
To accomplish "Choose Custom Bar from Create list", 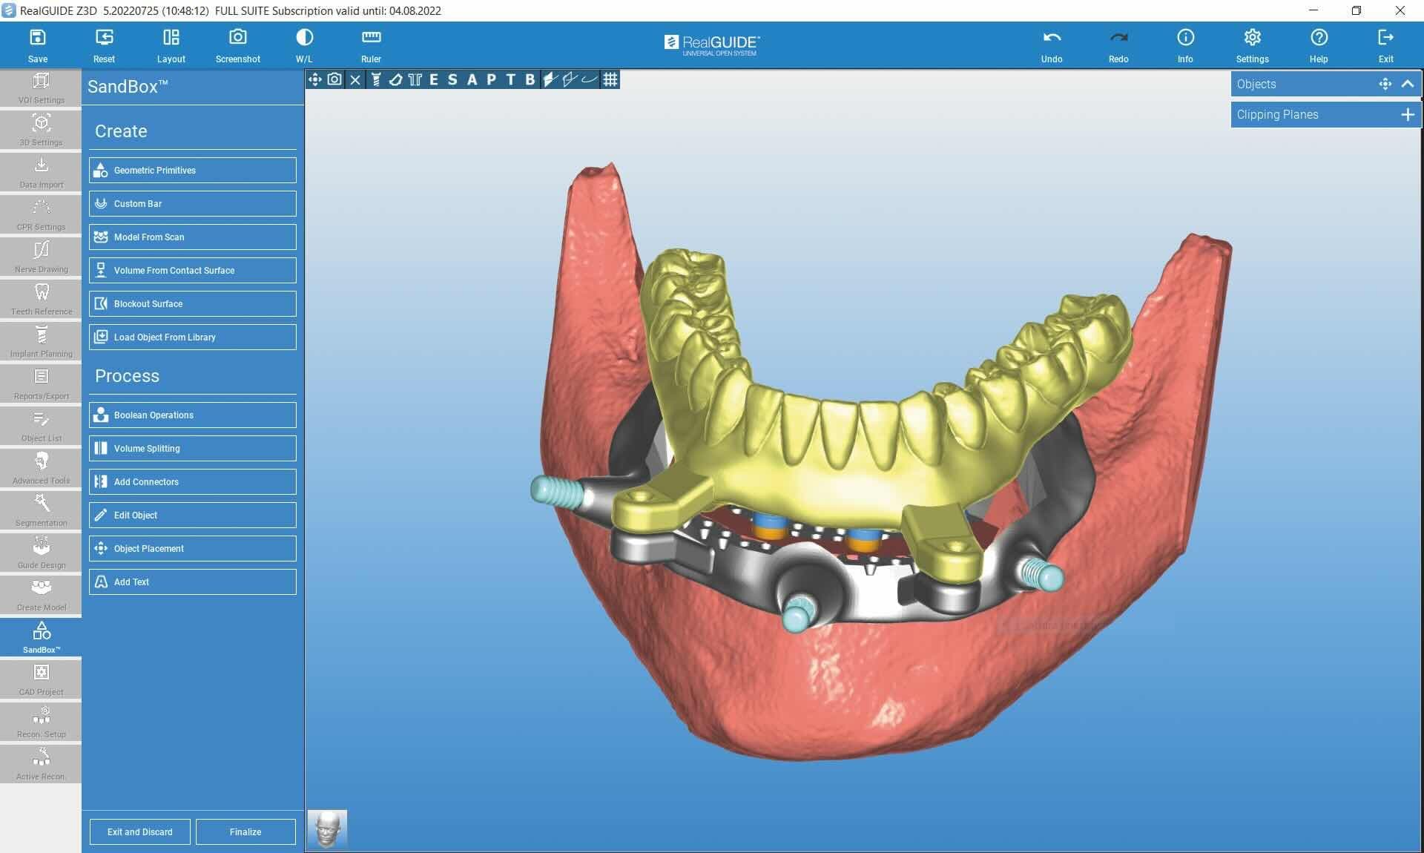I will [x=193, y=203].
